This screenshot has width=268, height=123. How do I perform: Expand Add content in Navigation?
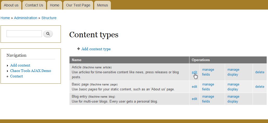tap(20, 65)
